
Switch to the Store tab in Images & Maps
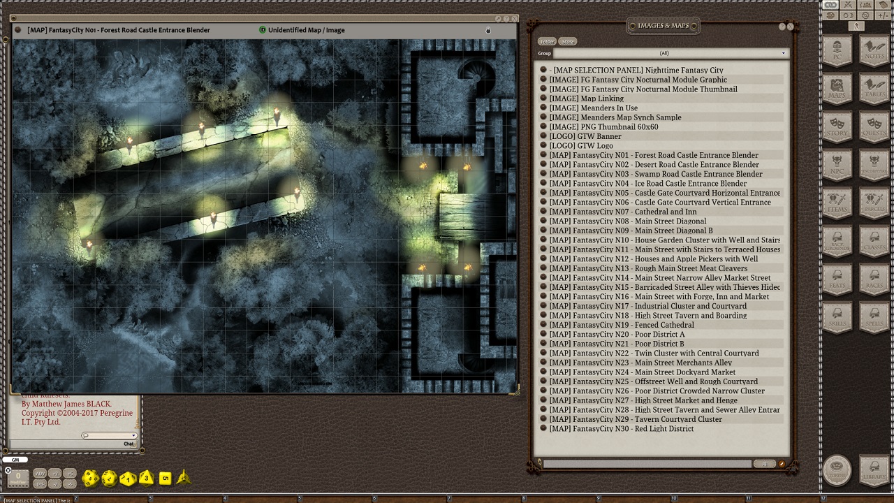click(567, 41)
